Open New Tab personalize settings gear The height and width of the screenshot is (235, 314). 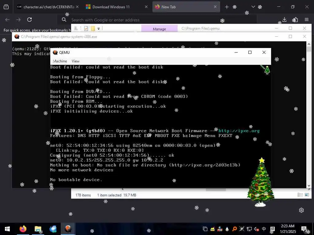coord(301,210)
